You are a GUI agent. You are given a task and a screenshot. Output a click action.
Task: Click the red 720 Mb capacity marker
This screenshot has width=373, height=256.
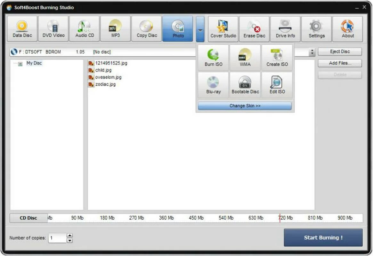pyautogui.click(x=280, y=218)
